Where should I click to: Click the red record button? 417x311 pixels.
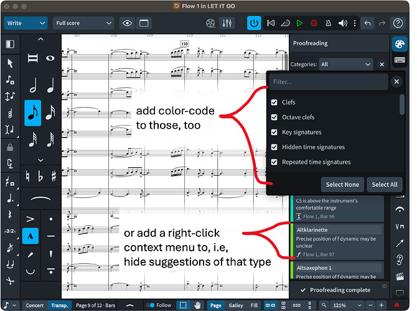click(314, 24)
